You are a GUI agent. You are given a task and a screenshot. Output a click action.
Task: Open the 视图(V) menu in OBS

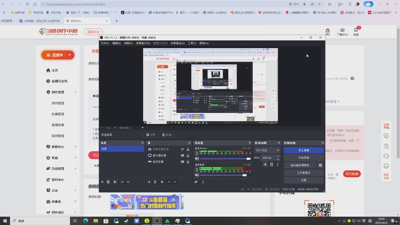pos(128,43)
